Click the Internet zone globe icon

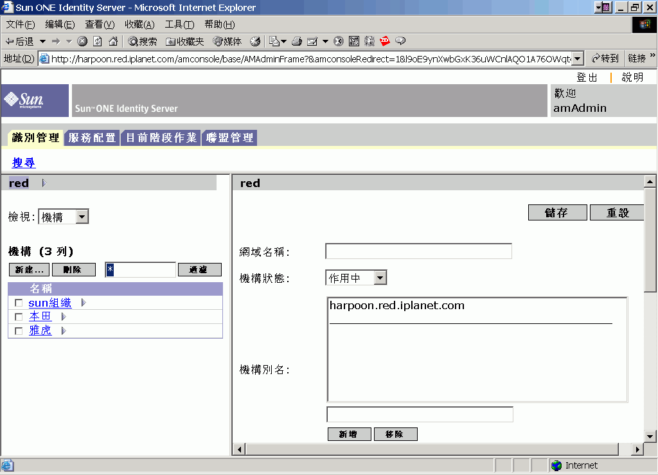coord(556,465)
